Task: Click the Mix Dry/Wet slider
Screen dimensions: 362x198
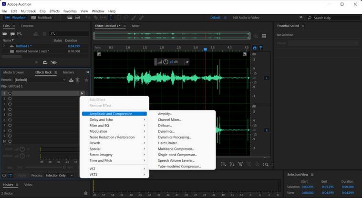Action: click(46, 167)
